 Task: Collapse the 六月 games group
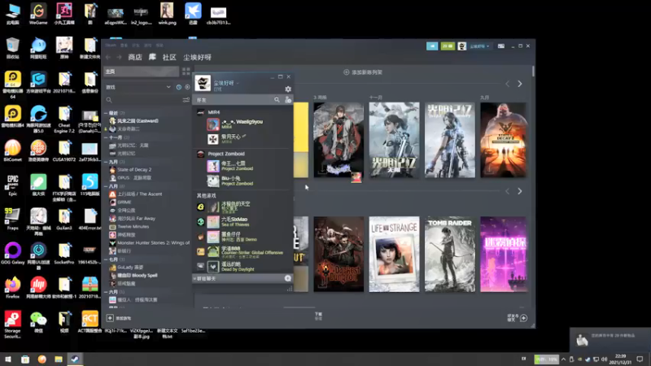pyautogui.click(x=106, y=292)
